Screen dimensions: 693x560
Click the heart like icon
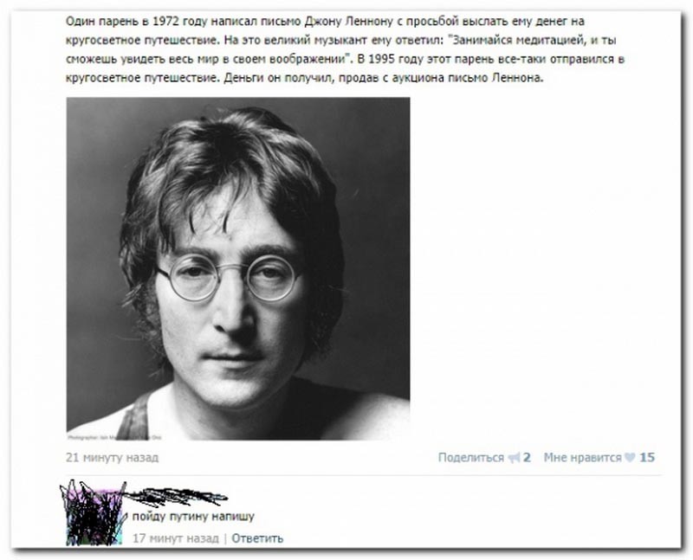pos(630,458)
